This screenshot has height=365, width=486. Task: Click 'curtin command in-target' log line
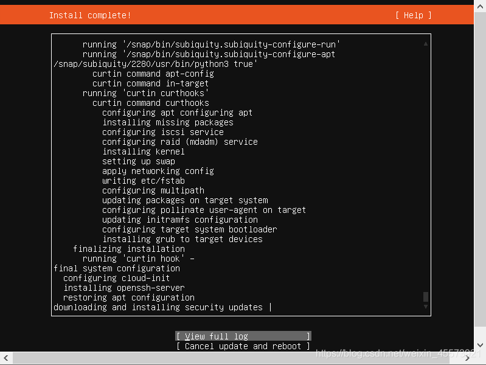click(x=151, y=83)
